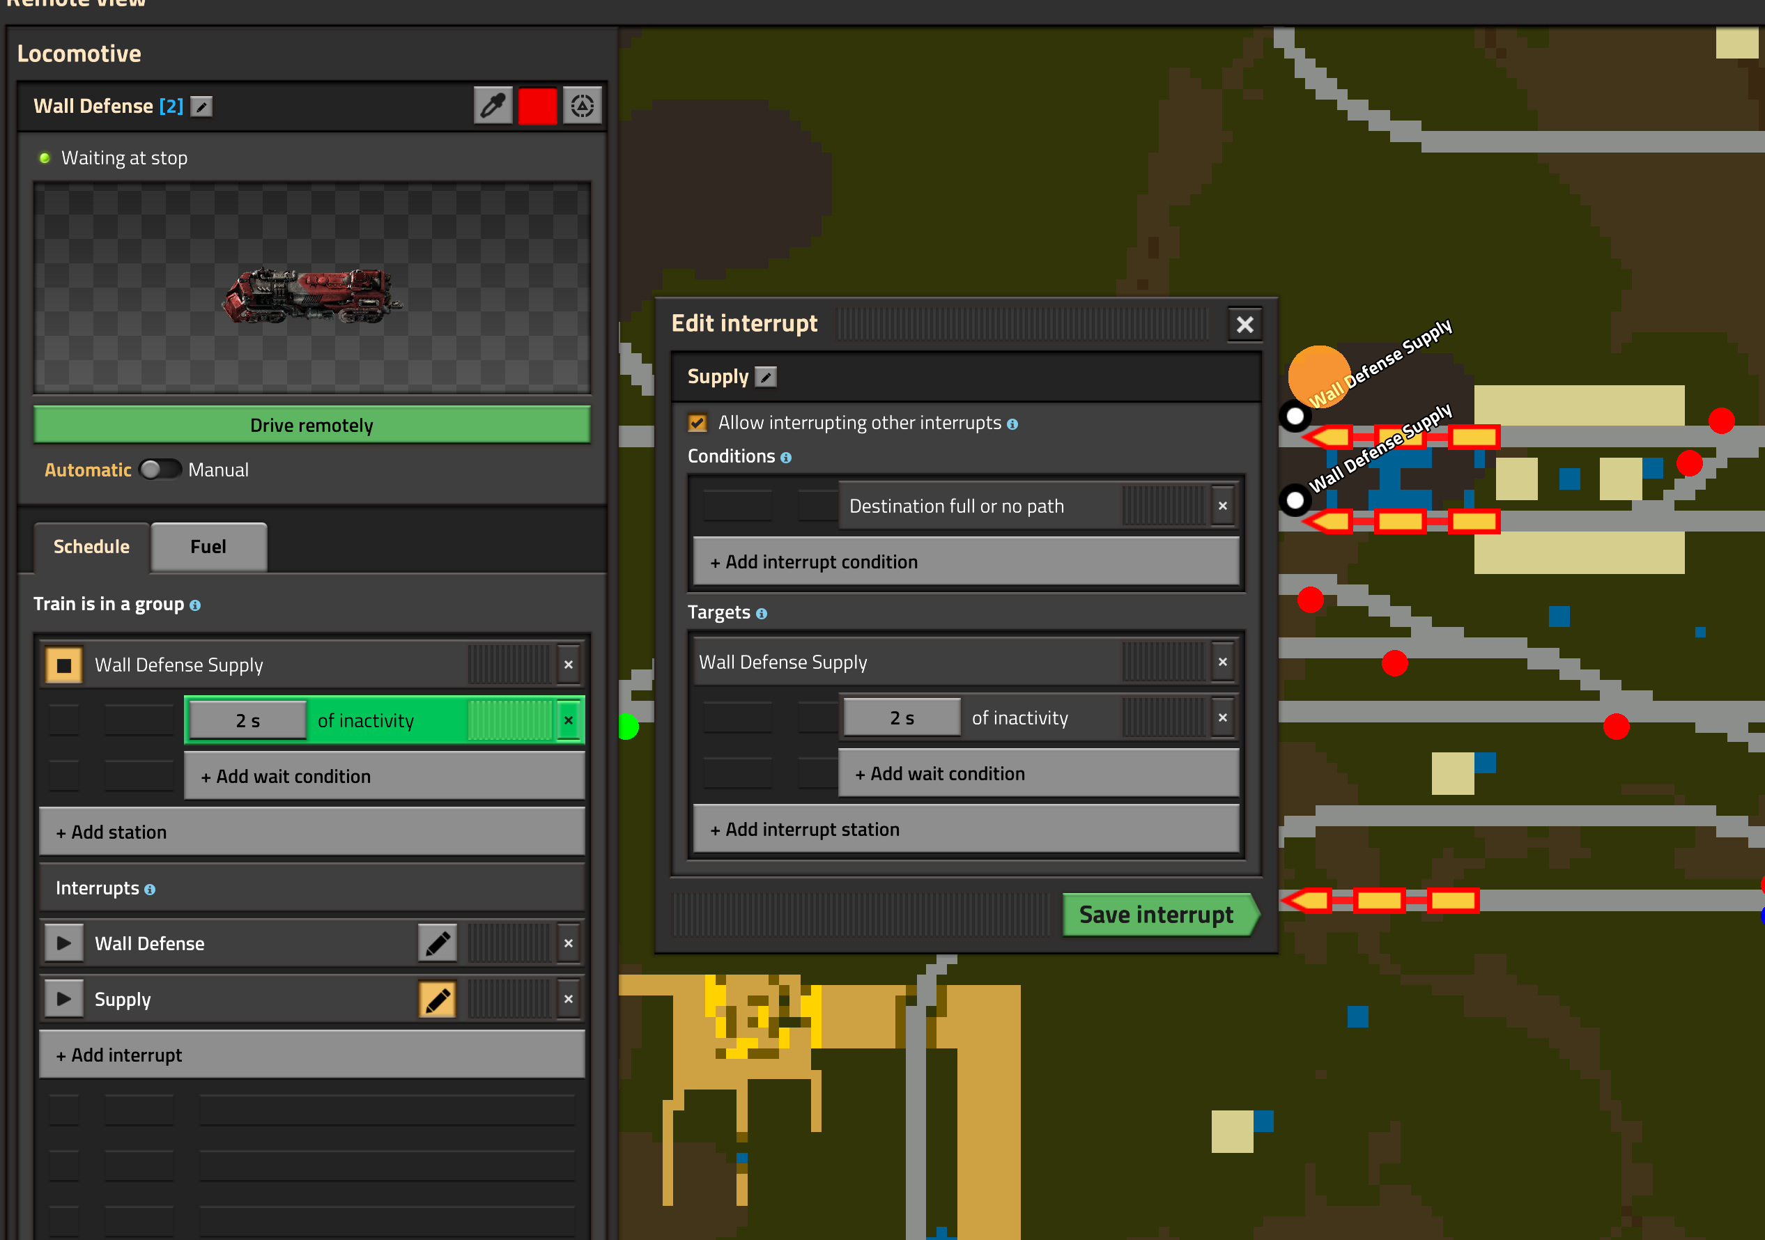Delete the Supply interrupt from the list

point(568,1000)
